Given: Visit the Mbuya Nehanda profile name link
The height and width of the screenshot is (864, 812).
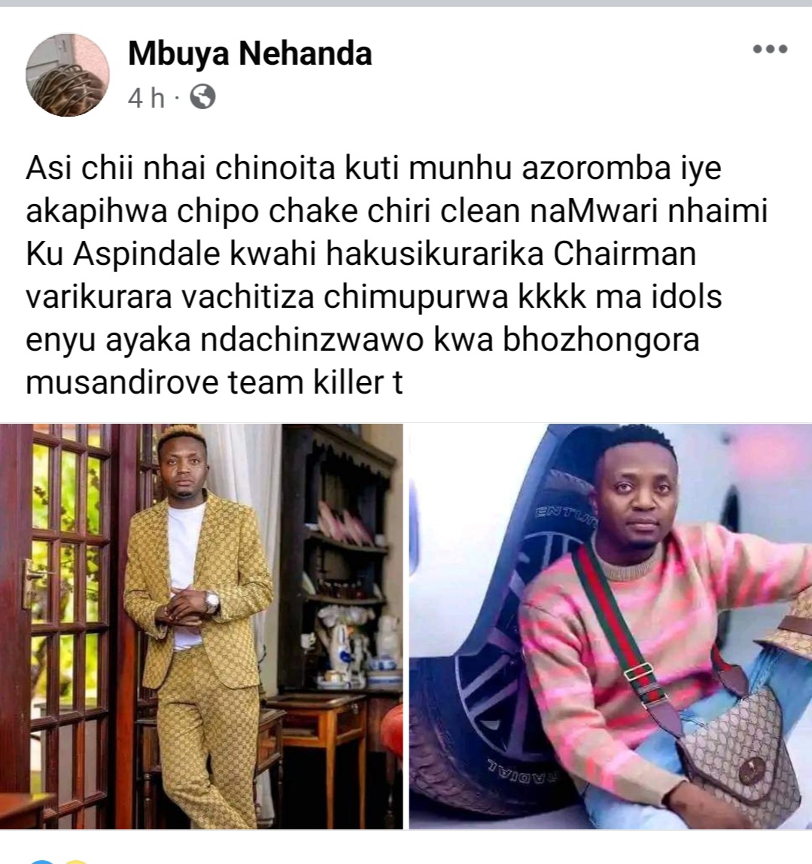Looking at the screenshot, I should click(250, 54).
